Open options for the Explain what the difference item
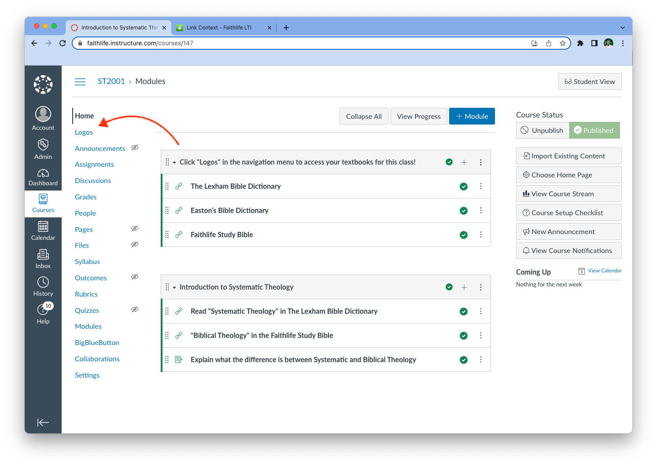This screenshot has width=657, height=466. 481,360
